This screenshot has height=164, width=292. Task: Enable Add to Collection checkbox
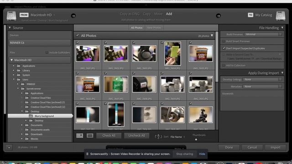224,66
